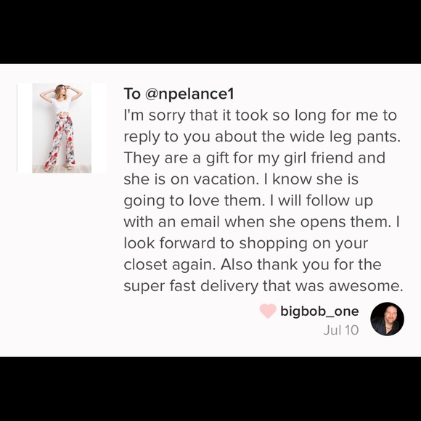Click the line starting "I'm sorry that it took"
Image resolution: width=421 pixels, height=421 pixels.
pyautogui.click(x=260, y=115)
